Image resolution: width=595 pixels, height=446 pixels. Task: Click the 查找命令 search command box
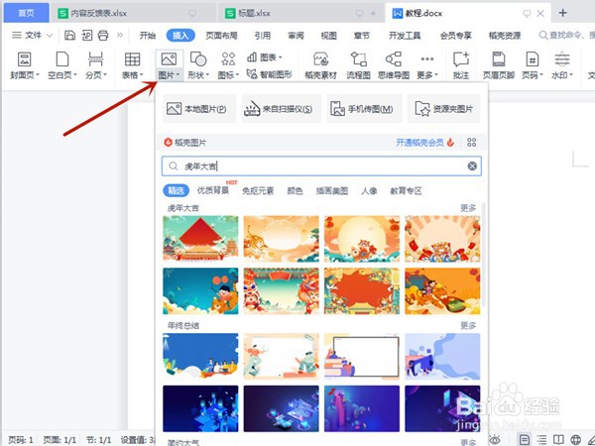coord(566,36)
